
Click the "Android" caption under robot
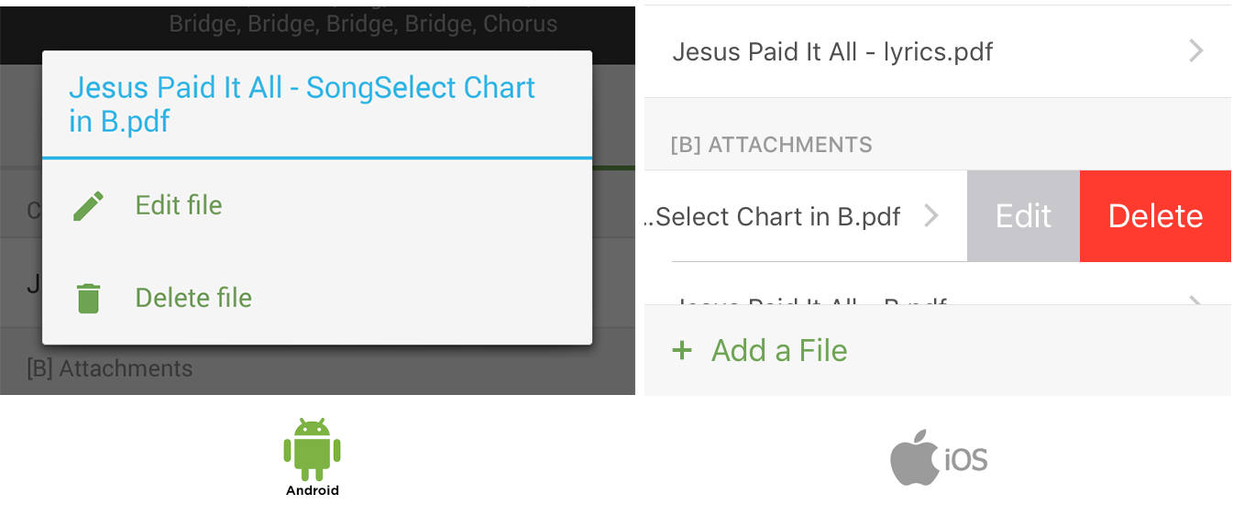(x=312, y=490)
